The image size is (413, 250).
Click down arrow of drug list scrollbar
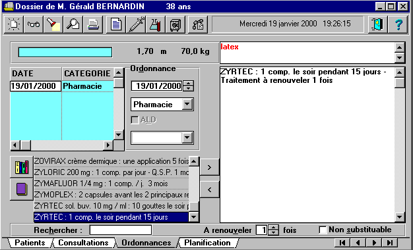point(194,217)
